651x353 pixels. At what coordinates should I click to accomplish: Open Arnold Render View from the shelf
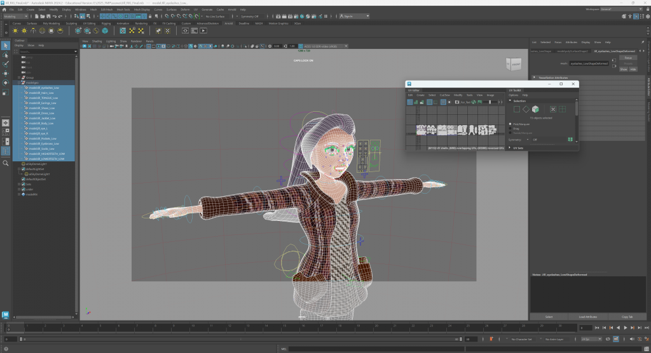186,30
